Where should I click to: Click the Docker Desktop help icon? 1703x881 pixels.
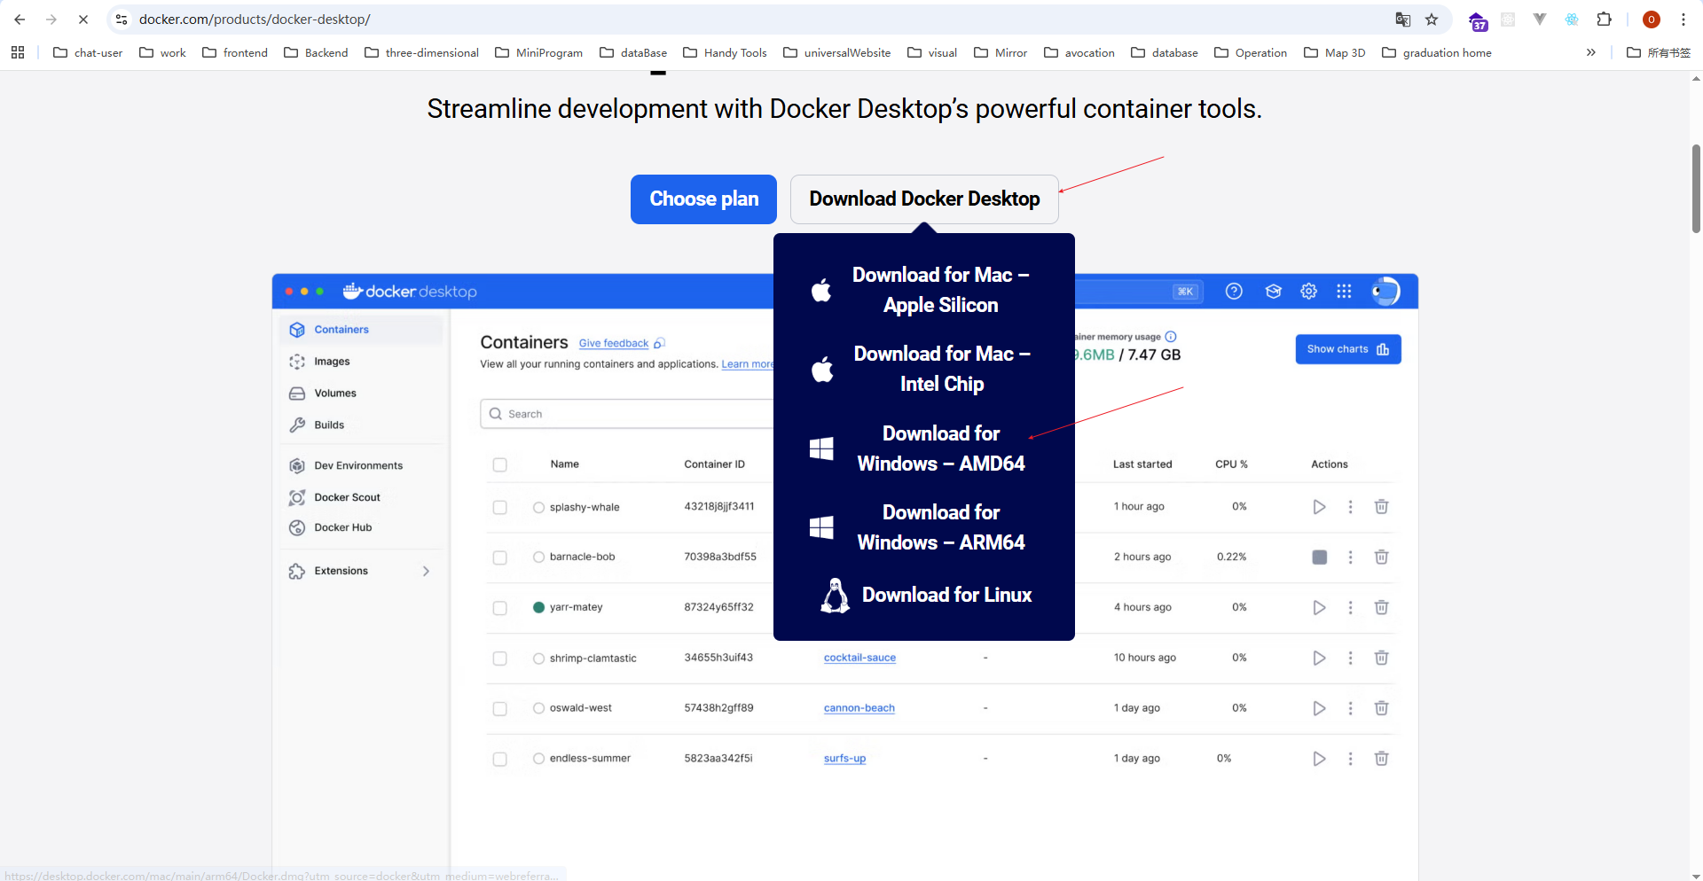(x=1234, y=292)
